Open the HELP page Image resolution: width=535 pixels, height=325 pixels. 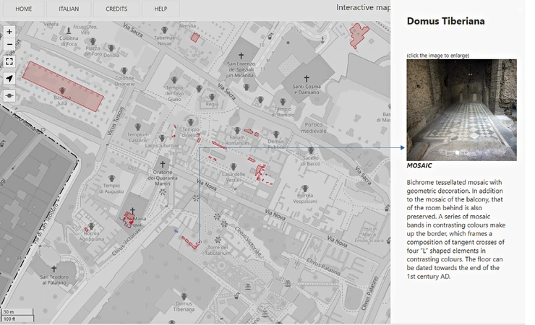160,9
